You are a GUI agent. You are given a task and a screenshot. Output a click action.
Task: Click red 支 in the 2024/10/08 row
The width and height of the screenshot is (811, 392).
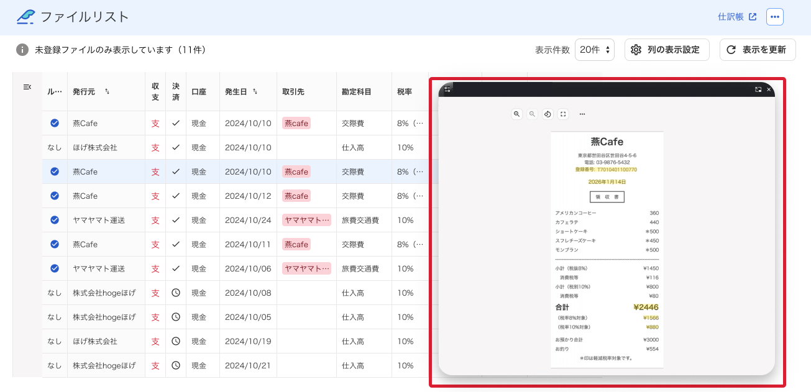tap(155, 293)
